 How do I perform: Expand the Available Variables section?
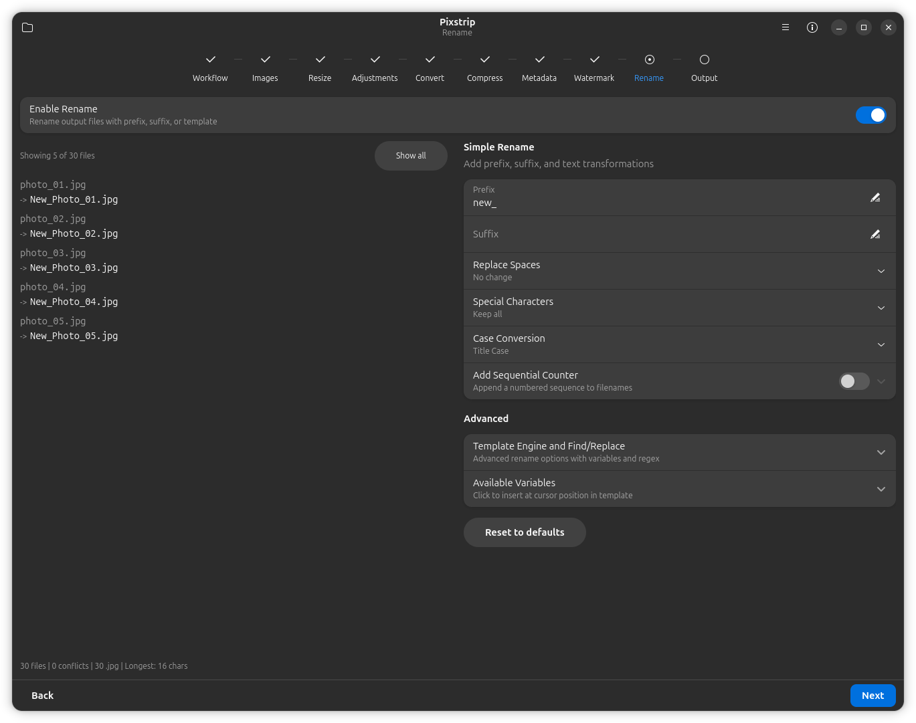click(881, 489)
